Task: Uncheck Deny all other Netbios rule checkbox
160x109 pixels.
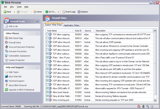Action: [x=47, y=96]
